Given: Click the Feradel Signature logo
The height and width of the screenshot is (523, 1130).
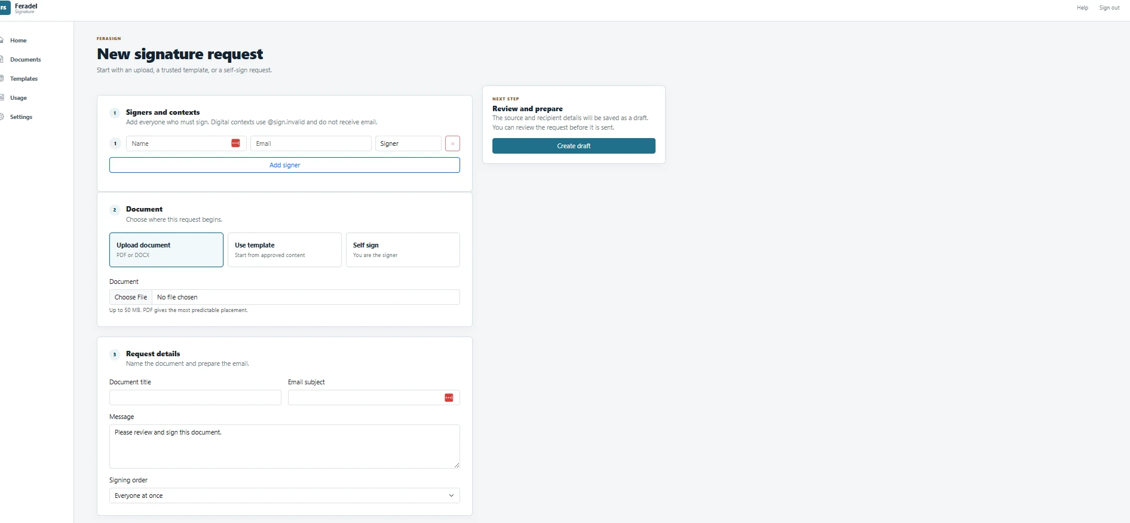Looking at the screenshot, I should point(19,8).
